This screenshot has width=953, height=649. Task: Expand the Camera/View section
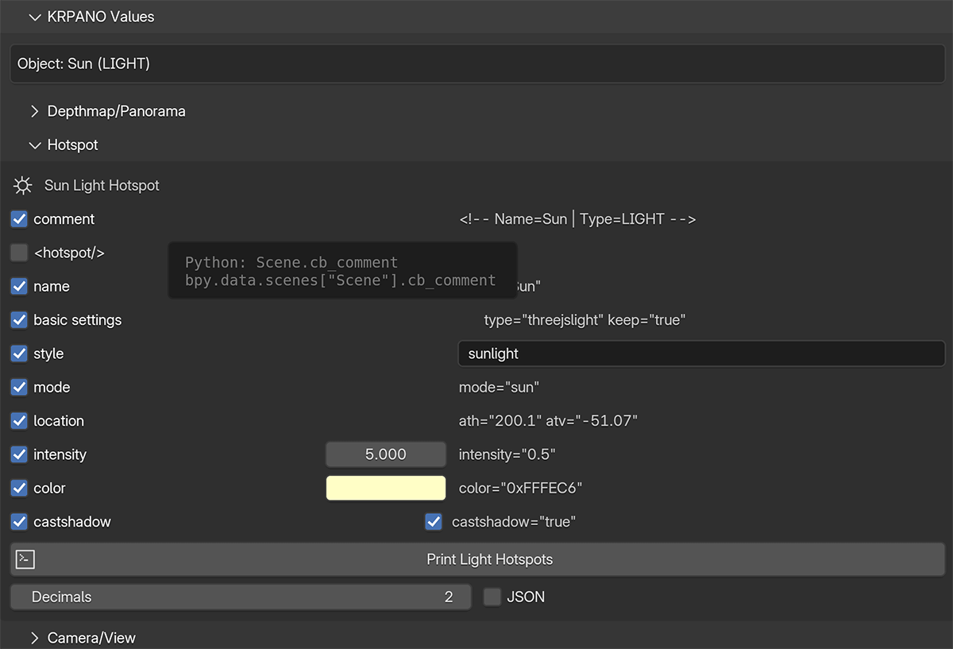(34, 638)
